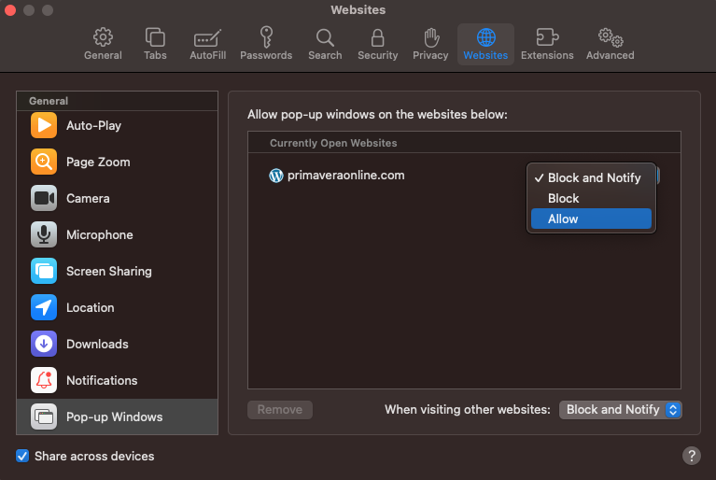716x480 pixels.
Task: Expand the other websites Block and Notify dropdown
Action: point(621,409)
